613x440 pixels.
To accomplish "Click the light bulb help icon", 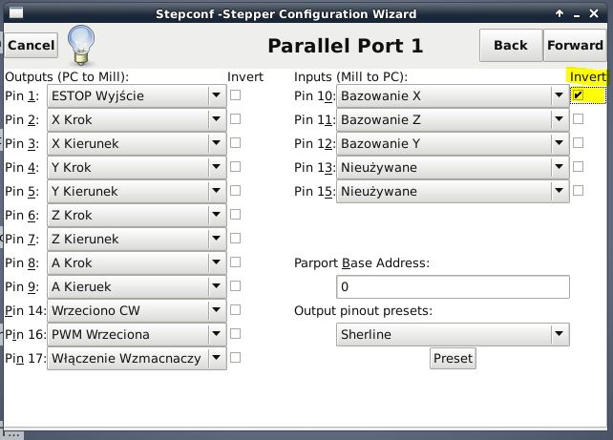I will pyautogui.click(x=81, y=45).
